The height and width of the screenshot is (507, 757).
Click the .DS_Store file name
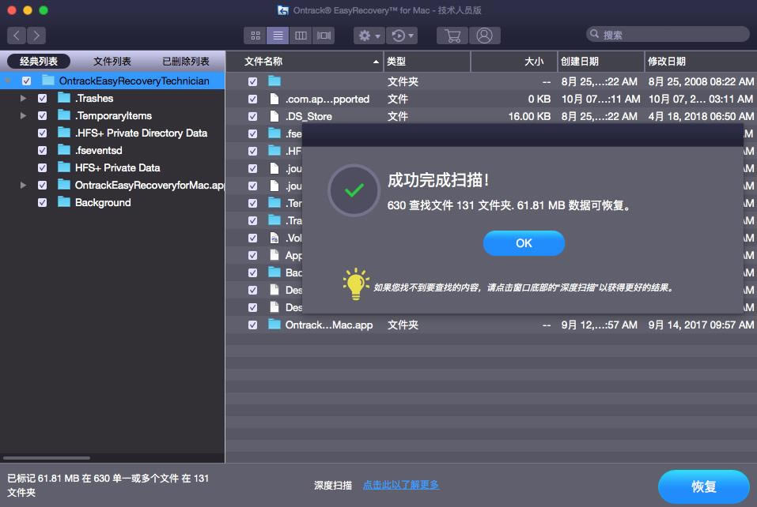pos(308,116)
